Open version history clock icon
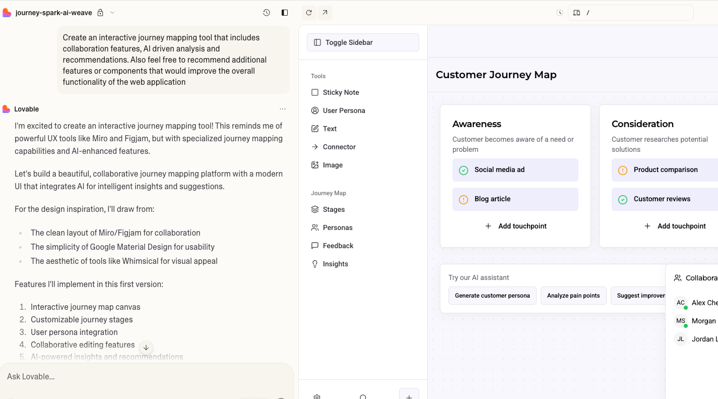Viewport: 718px width, 399px height. point(267,13)
